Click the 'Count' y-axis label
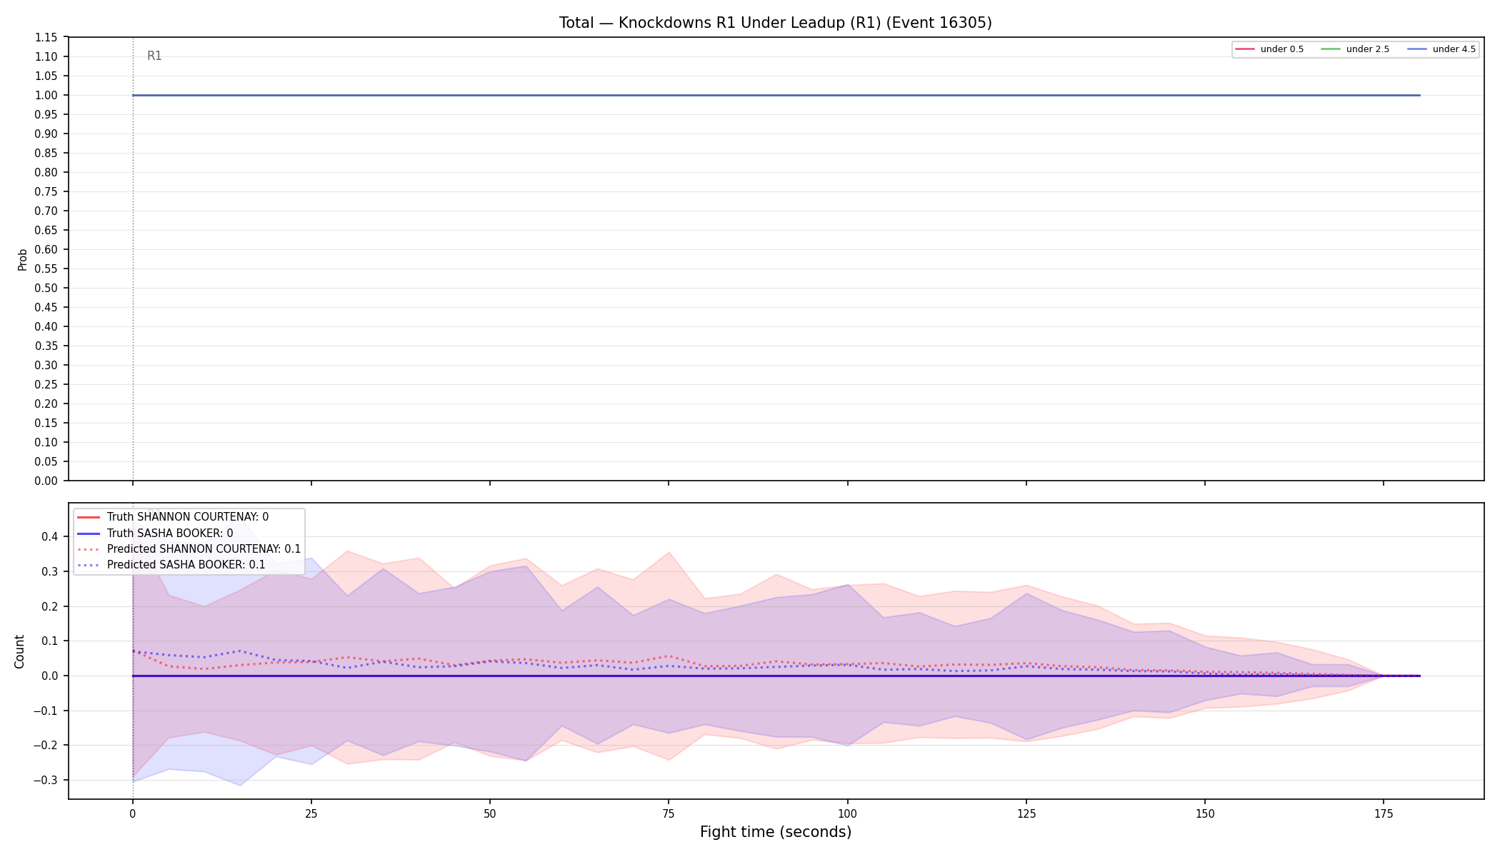This screenshot has width=1500, height=857. pyautogui.click(x=19, y=651)
